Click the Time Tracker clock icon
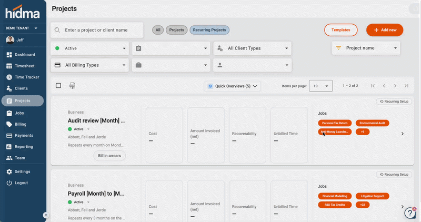 tap(9, 77)
